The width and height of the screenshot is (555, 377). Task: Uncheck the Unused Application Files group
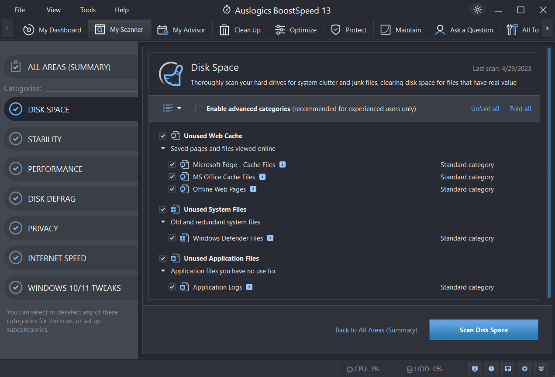point(163,258)
